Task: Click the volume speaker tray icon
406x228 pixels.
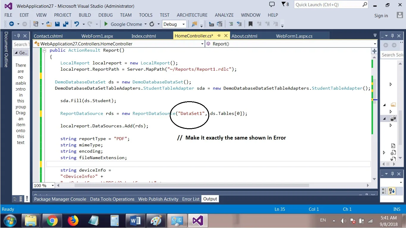Action: coord(344,221)
